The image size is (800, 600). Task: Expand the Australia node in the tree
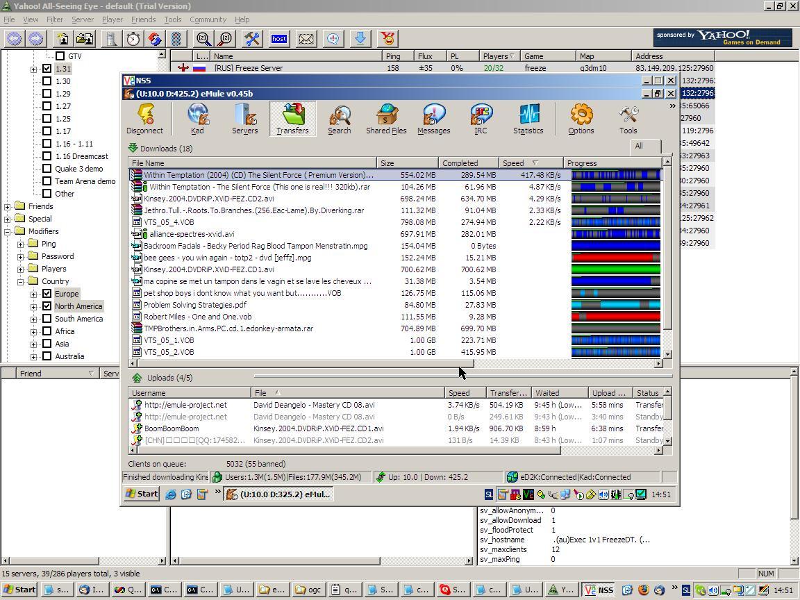(x=33, y=357)
